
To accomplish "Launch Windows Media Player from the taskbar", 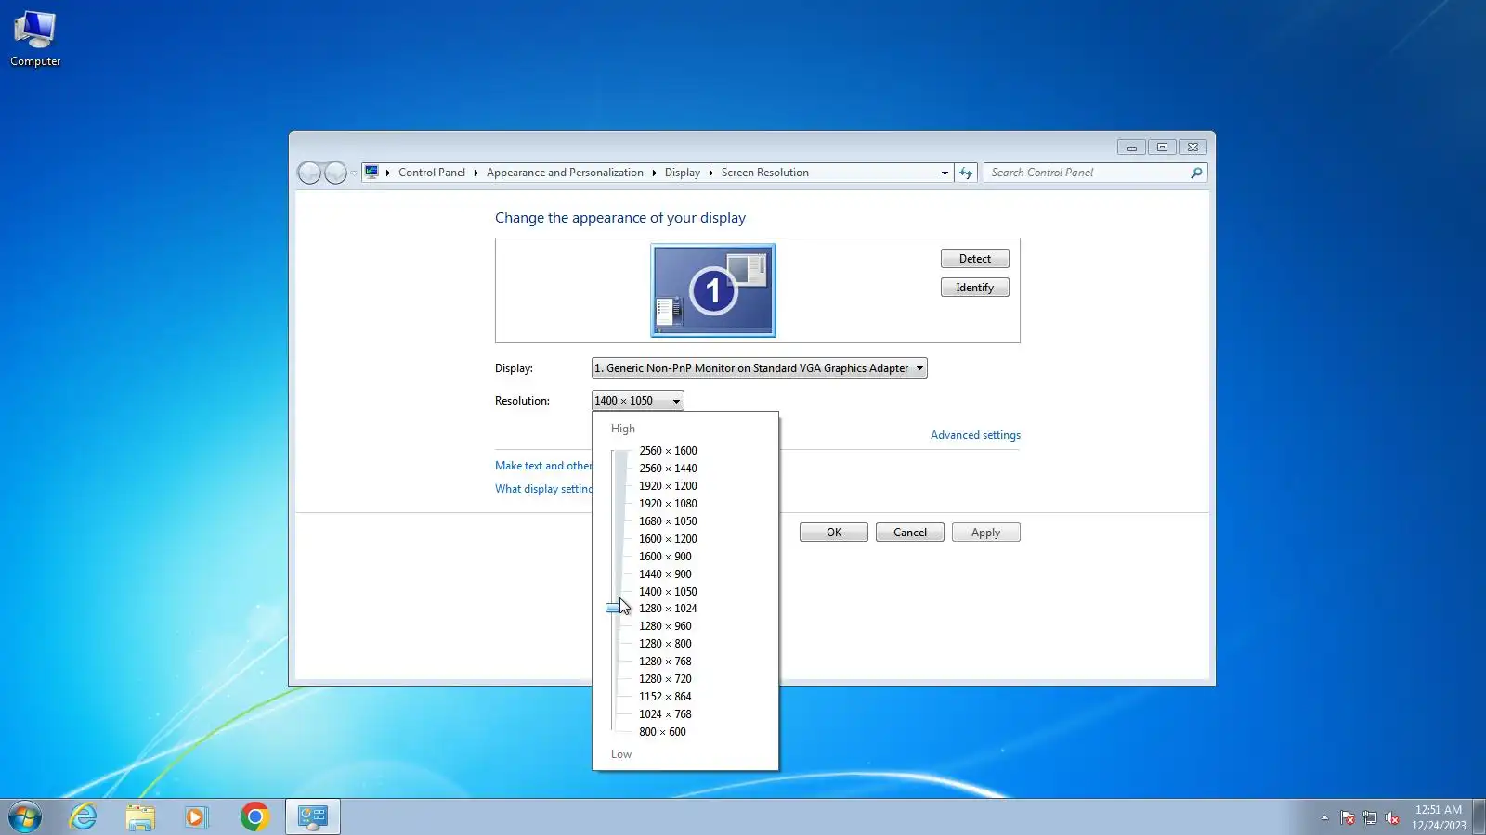I will (x=196, y=816).
